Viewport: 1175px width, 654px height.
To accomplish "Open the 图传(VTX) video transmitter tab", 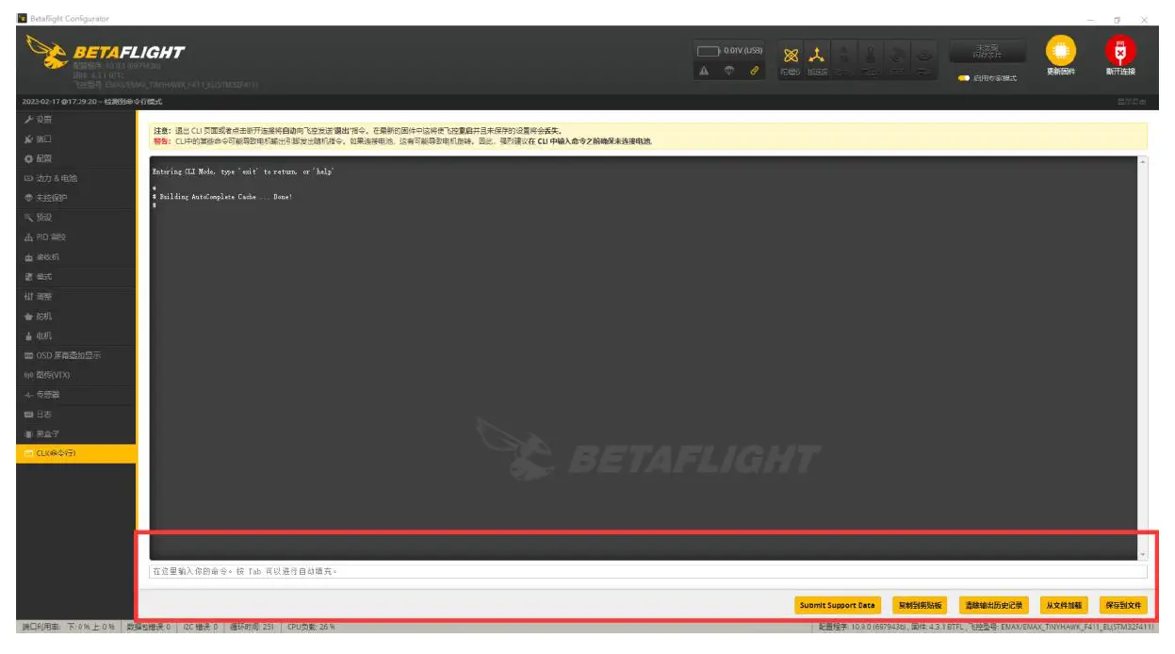I will (x=75, y=376).
